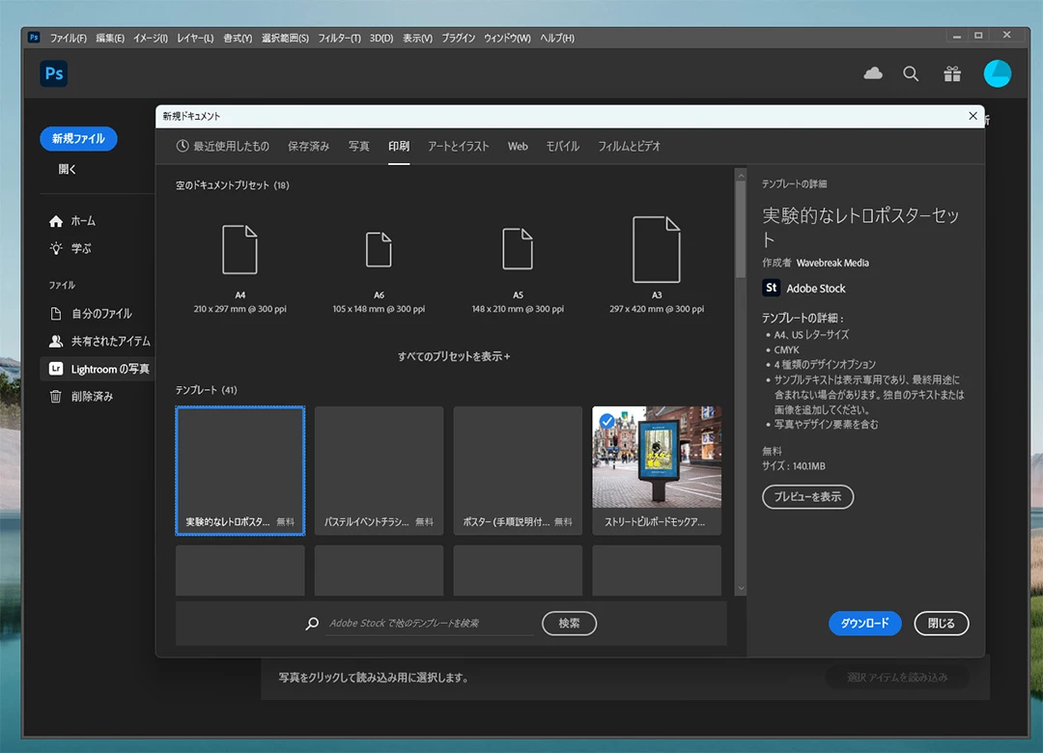Viewport: 1043px width, 753px height.
Task: Click the ダウンロード button
Action: point(864,624)
